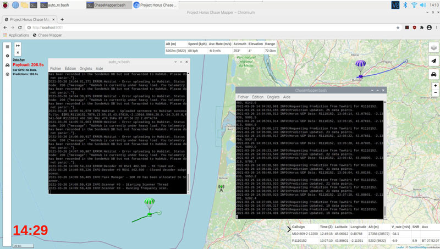
Task: Select the R1110152 callsign row
Action: [x=365, y=241]
